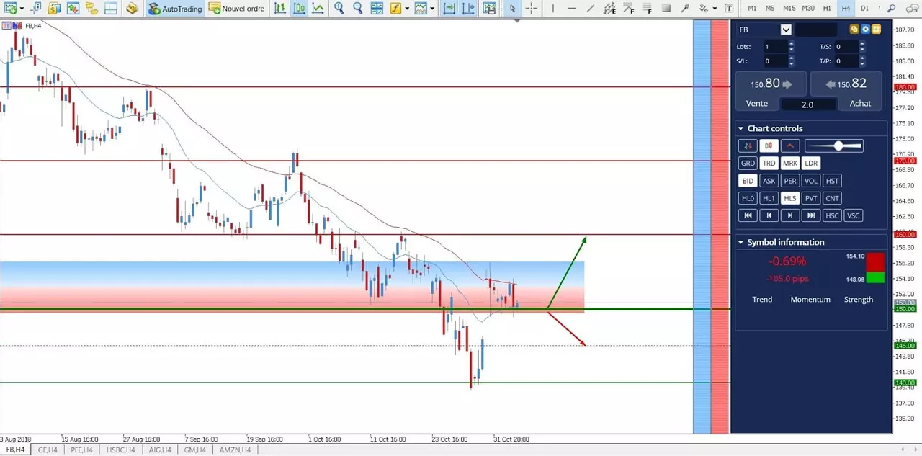Open the indicators list dropdown arrow
This screenshot has width=922, height=456.
point(406,9)
